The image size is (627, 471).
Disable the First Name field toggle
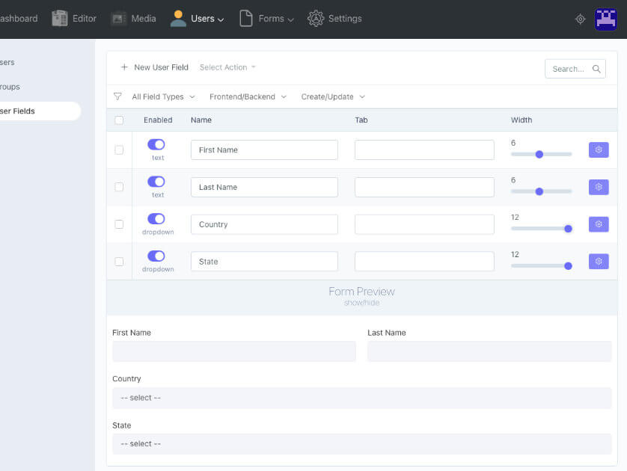coord(156,144)
